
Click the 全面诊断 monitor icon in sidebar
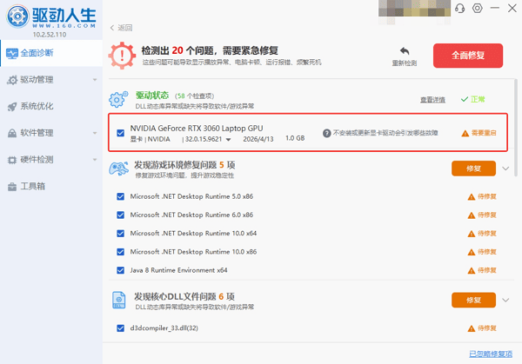click(x=12, y=53)
